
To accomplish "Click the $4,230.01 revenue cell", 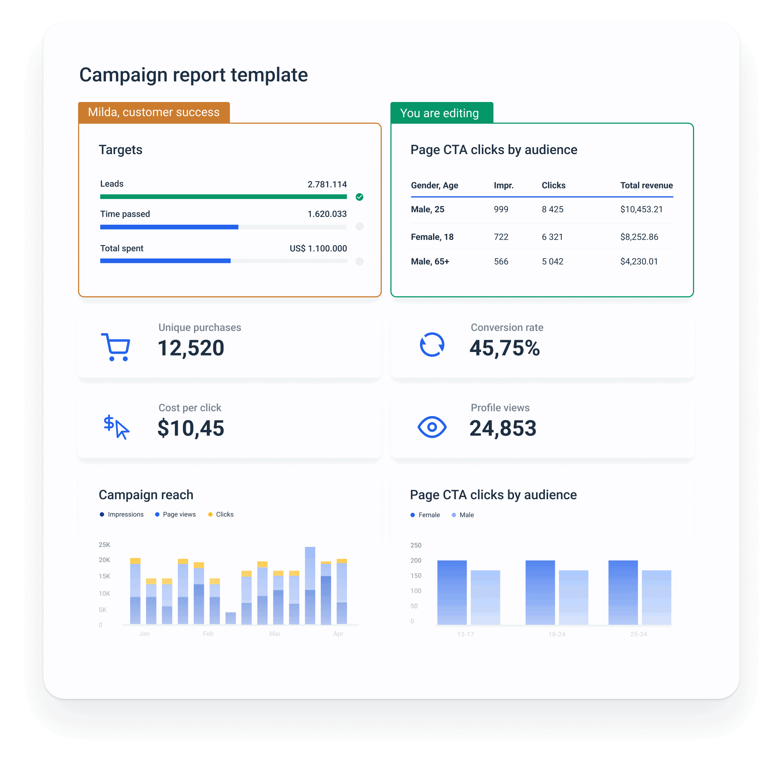I will point(639,261).
